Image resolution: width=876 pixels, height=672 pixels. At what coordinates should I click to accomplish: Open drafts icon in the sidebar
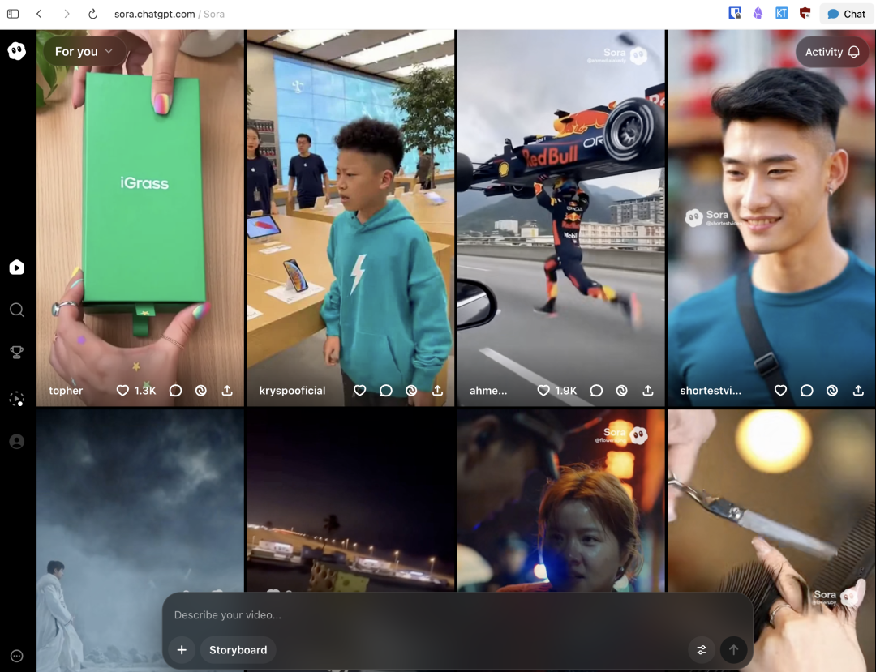[17, 398]
